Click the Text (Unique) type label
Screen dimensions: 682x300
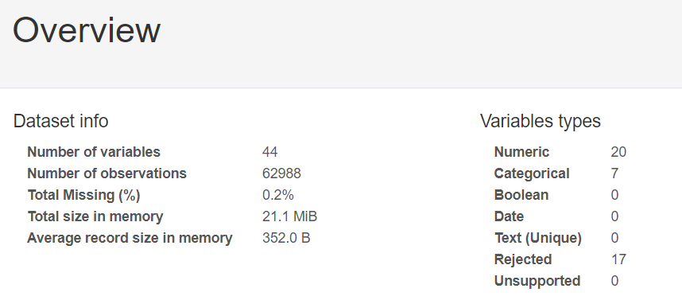(x=537, y=238)
